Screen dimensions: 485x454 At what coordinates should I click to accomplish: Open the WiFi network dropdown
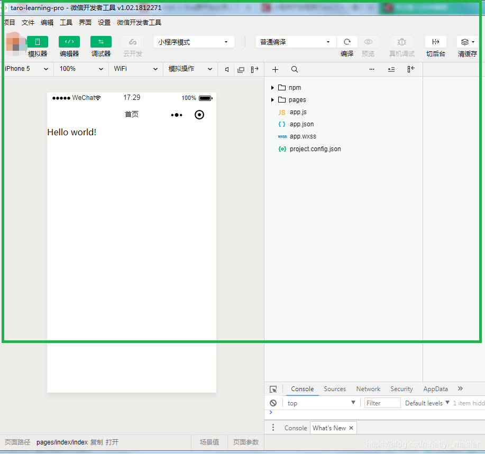click(136, 69)
